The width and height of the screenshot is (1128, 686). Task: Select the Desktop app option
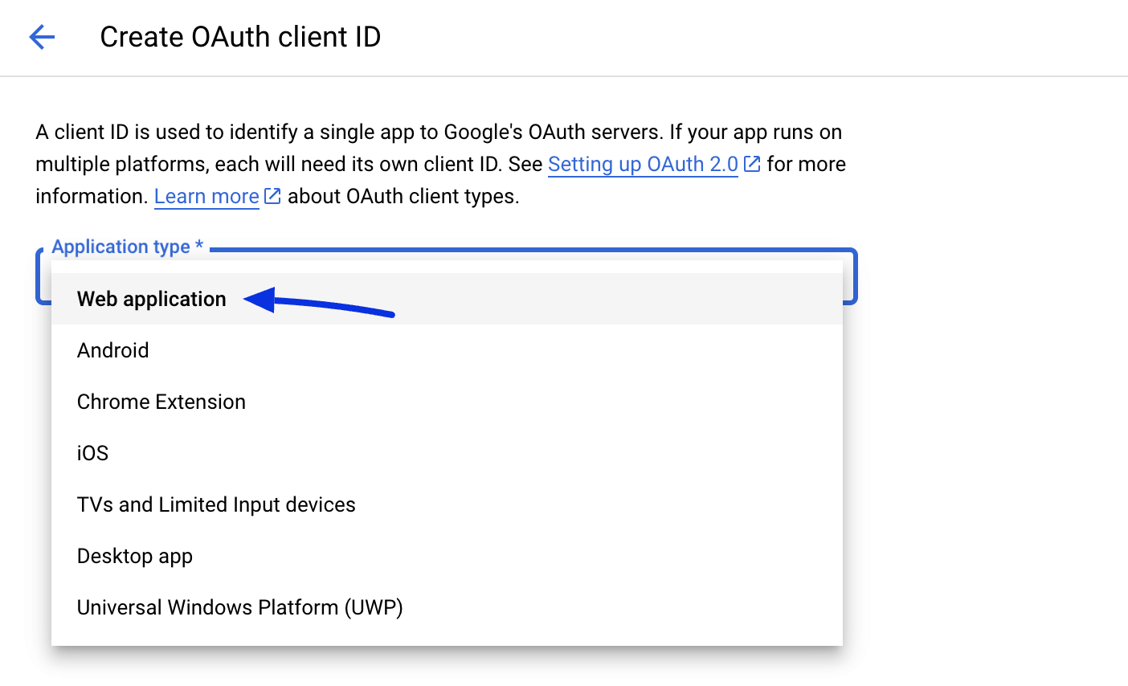pyautogui.click(x=447, y=556)
